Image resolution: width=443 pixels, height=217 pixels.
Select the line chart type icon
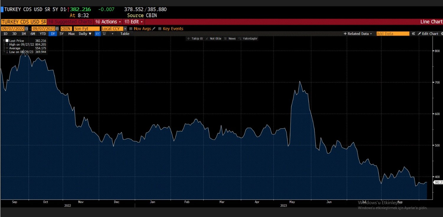pos(98,34)
